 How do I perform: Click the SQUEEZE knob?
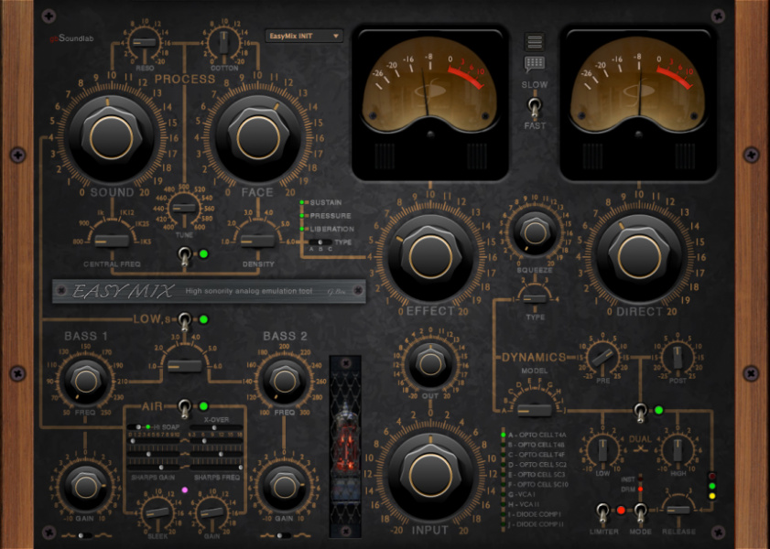click(x=535, y=233)
